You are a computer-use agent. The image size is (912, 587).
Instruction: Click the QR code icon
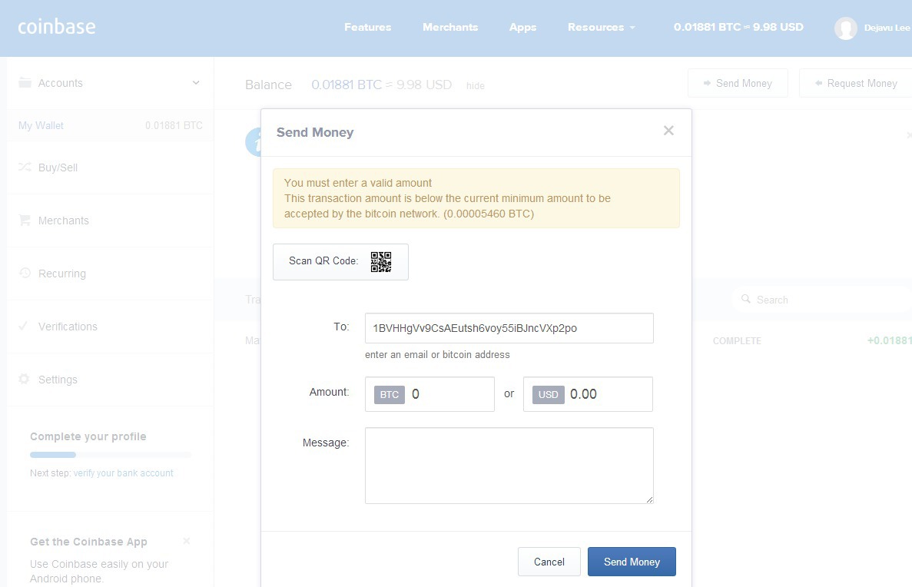pos(381,262)
